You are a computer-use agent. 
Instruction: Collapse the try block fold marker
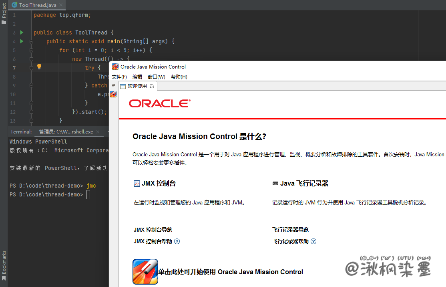coord(31,68)
